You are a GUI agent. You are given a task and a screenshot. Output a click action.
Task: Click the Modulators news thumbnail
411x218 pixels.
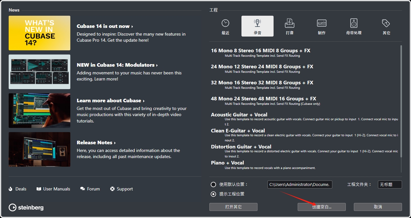(x=39, y=72)
